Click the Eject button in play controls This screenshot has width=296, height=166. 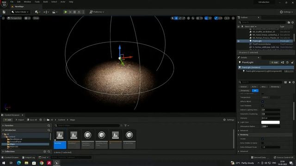tap(79, 12)
